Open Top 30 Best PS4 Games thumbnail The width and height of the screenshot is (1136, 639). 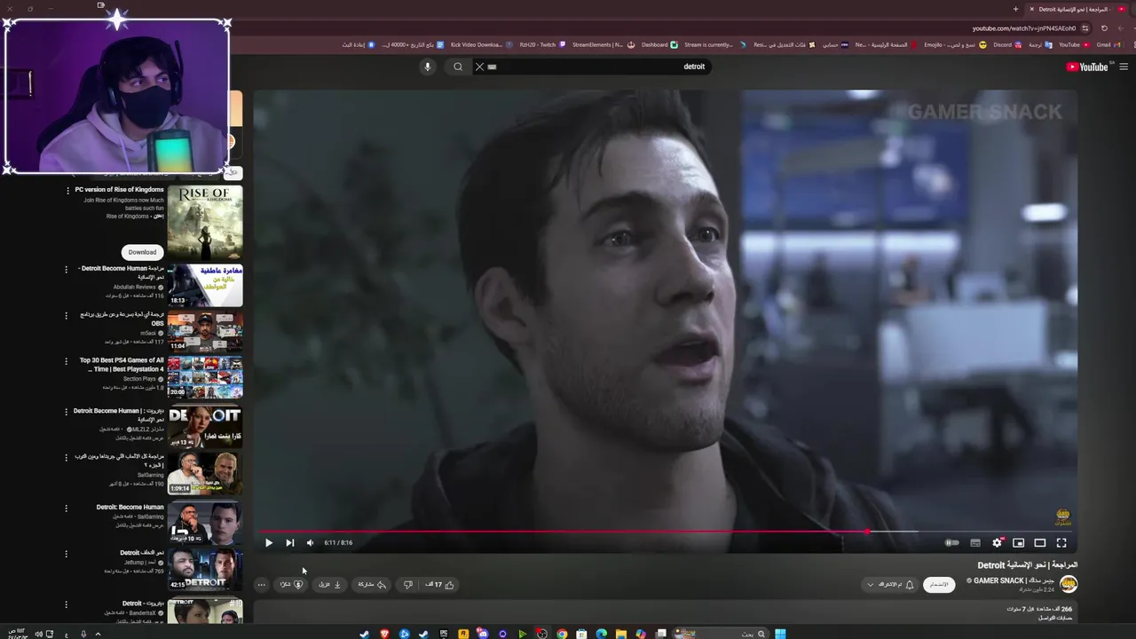click(205, 377)
